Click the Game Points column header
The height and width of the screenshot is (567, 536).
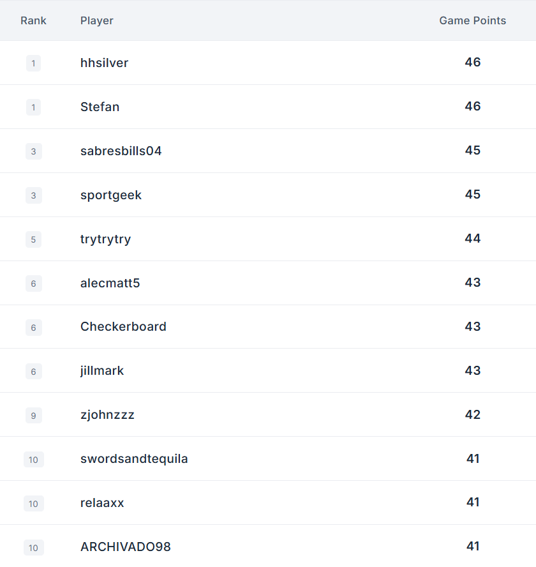[x=472, y=20]
